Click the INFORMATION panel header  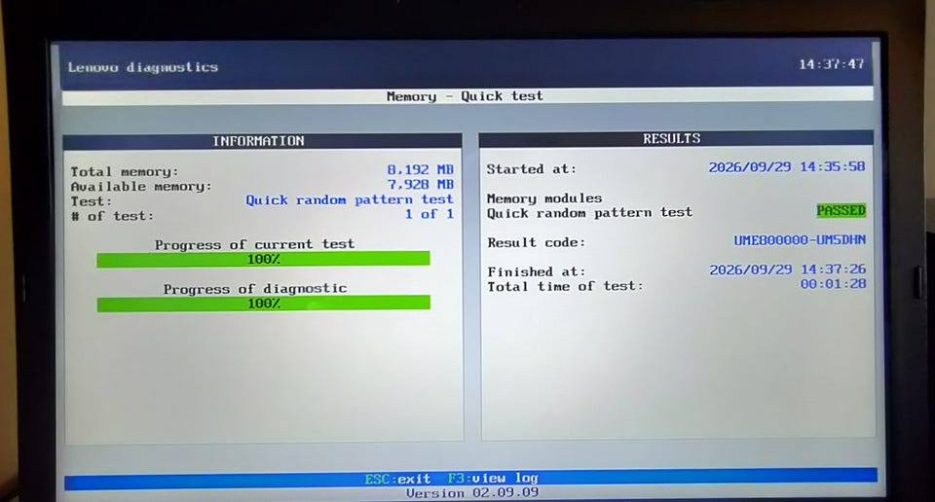262,141
